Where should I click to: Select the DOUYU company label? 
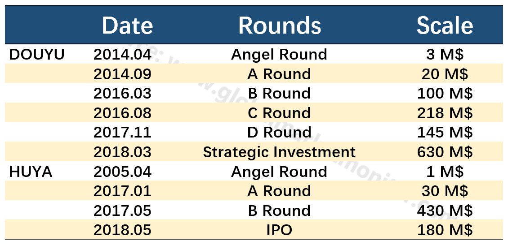pyautogui.click(x=37, y=55)
